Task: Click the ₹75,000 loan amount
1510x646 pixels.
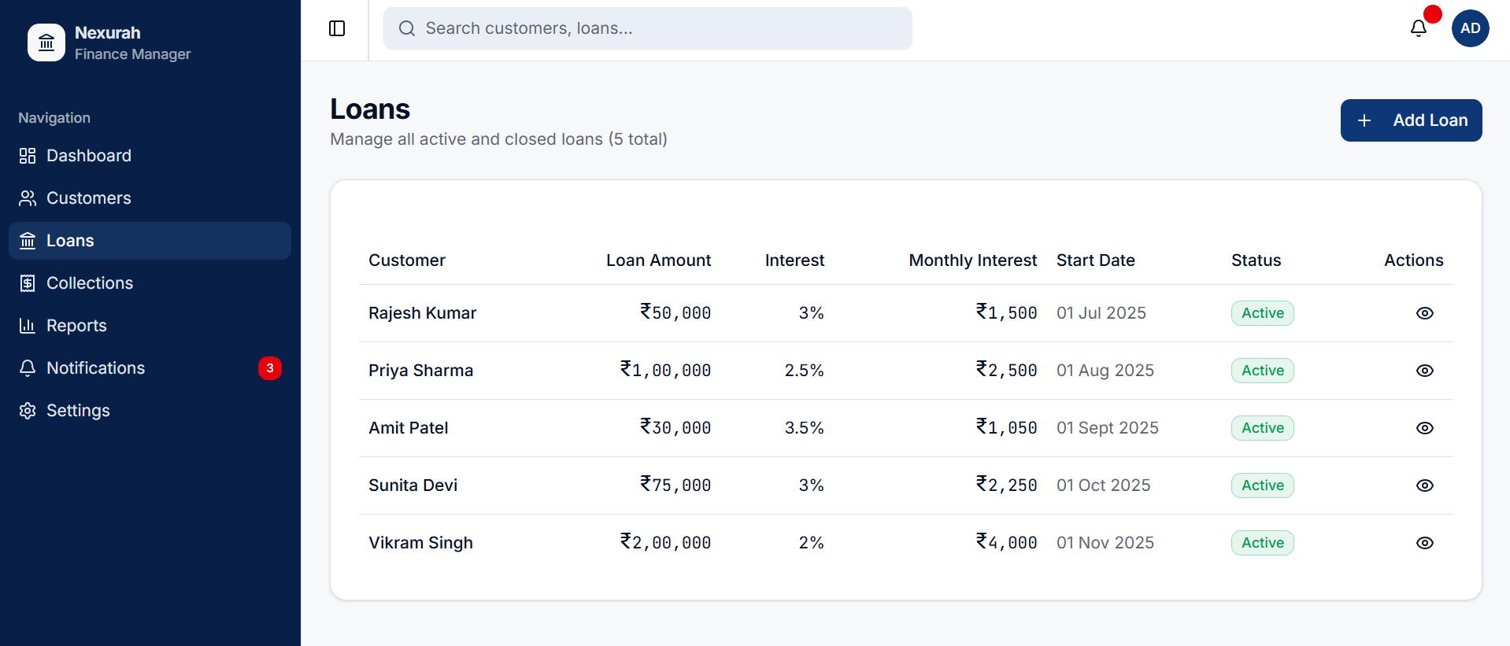Action: pos(675,485)
